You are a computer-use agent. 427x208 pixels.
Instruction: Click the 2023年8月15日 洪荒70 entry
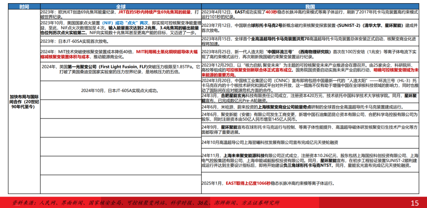310,41
